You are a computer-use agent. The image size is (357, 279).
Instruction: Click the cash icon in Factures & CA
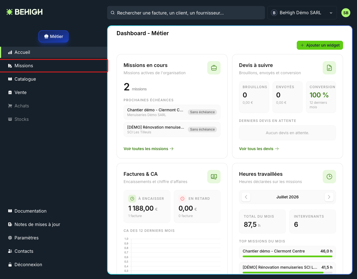click(214, 177)
